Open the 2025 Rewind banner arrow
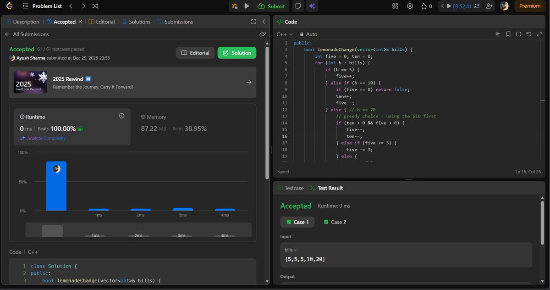 [249, 83]
